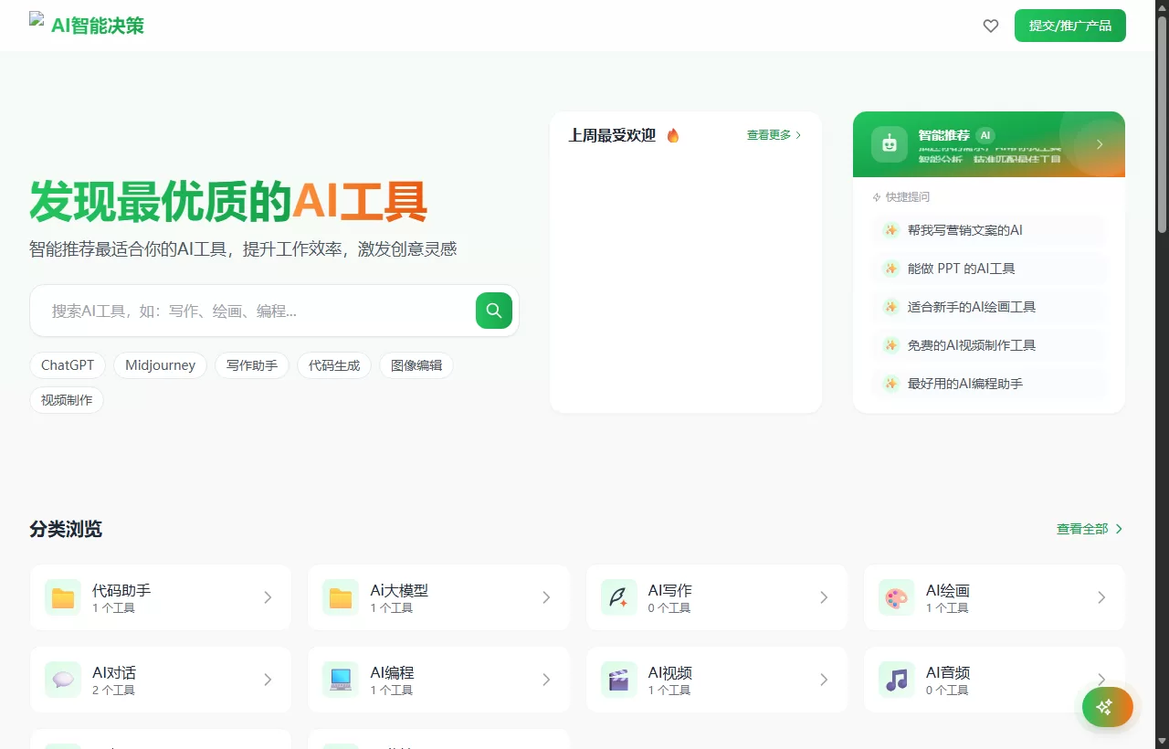
Task: Open 代码助手 category via its chevron
Action: click(268, 597)
